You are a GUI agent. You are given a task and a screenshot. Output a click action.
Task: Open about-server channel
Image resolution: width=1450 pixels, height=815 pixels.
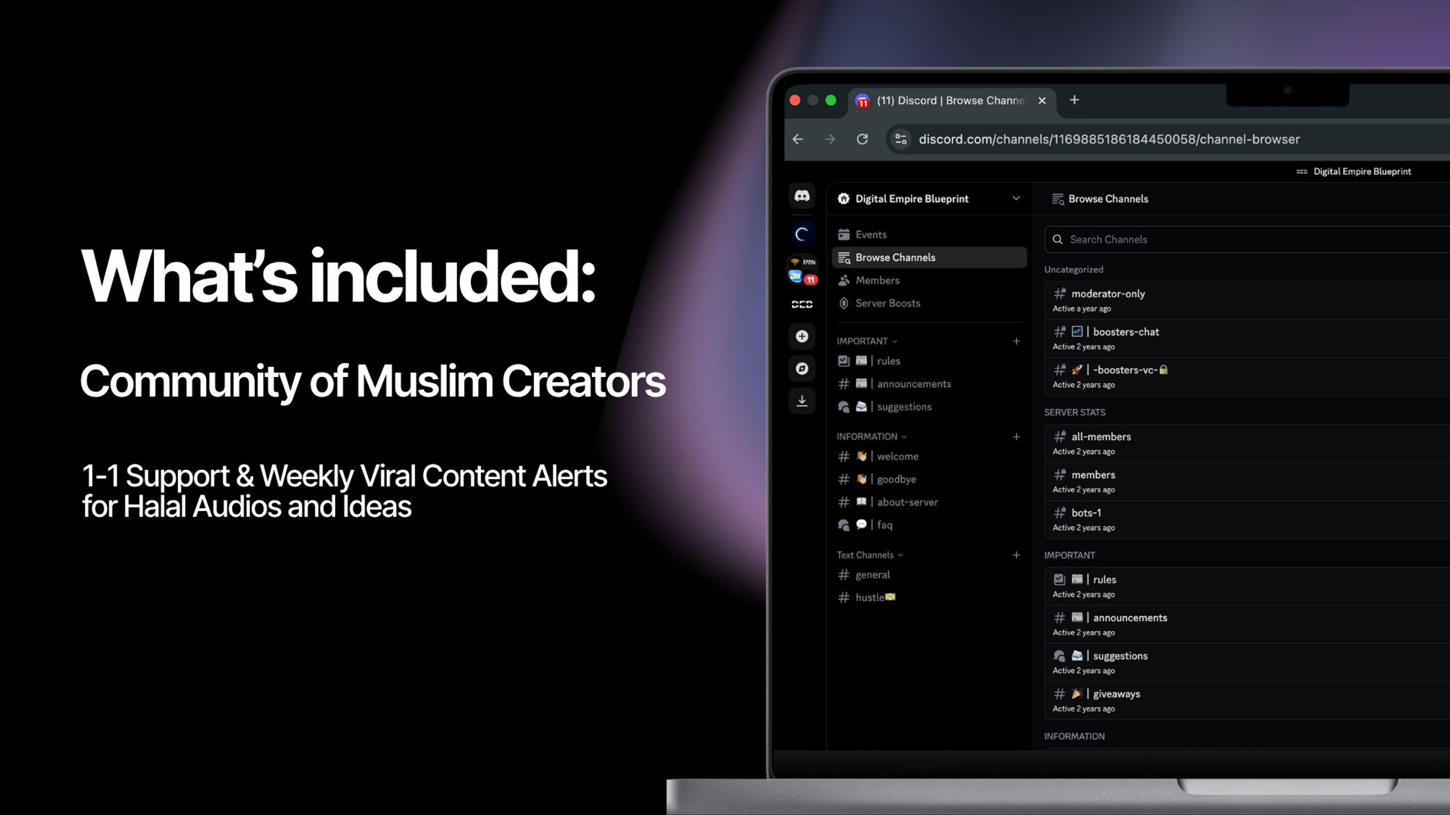[x=929, y=502]
